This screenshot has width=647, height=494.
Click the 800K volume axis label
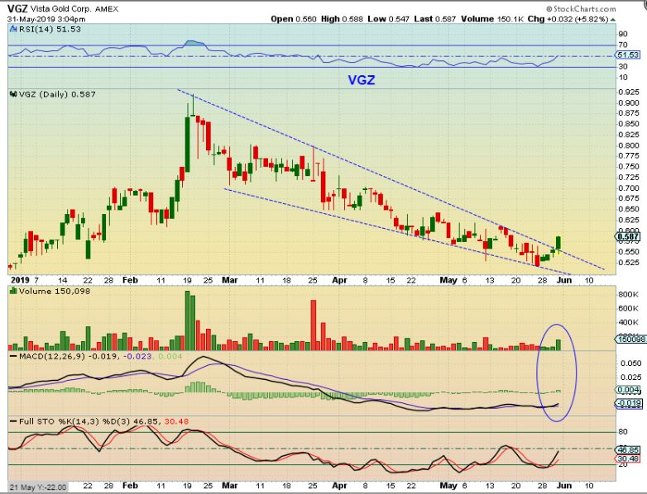629,295
